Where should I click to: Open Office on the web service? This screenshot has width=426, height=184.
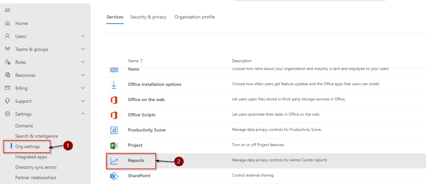pos(146,99)
